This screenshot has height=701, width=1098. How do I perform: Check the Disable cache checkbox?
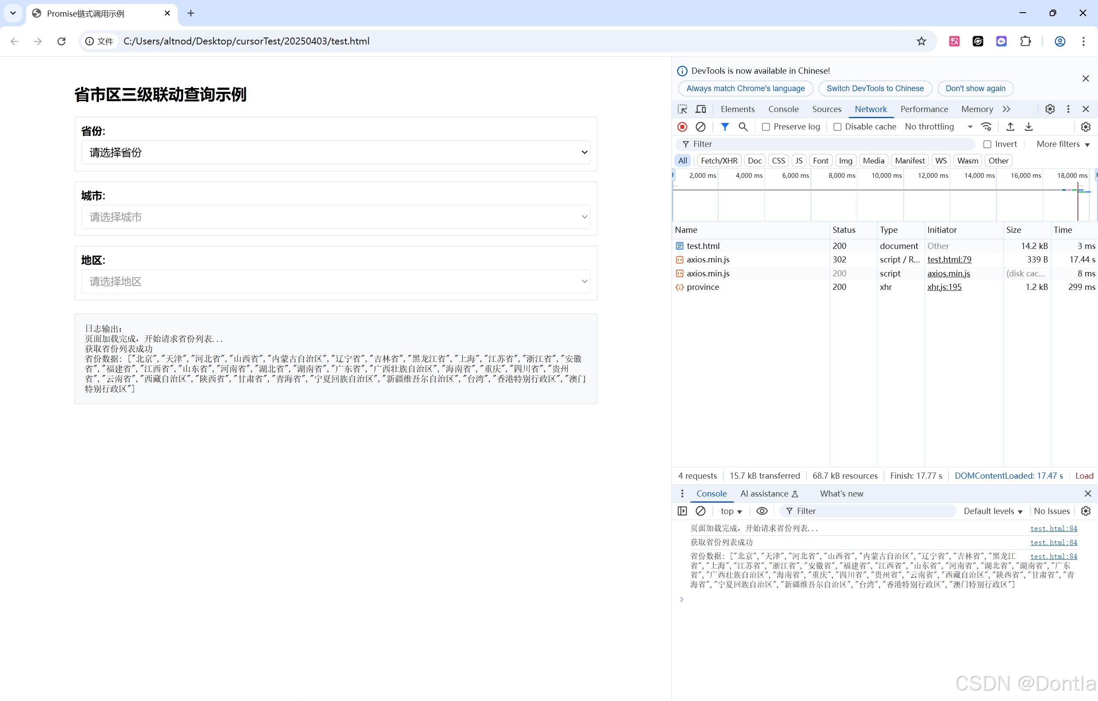837,127
